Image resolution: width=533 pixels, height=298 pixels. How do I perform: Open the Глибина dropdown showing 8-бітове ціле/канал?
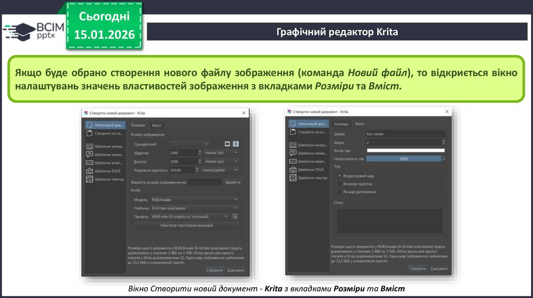point(194,208)
